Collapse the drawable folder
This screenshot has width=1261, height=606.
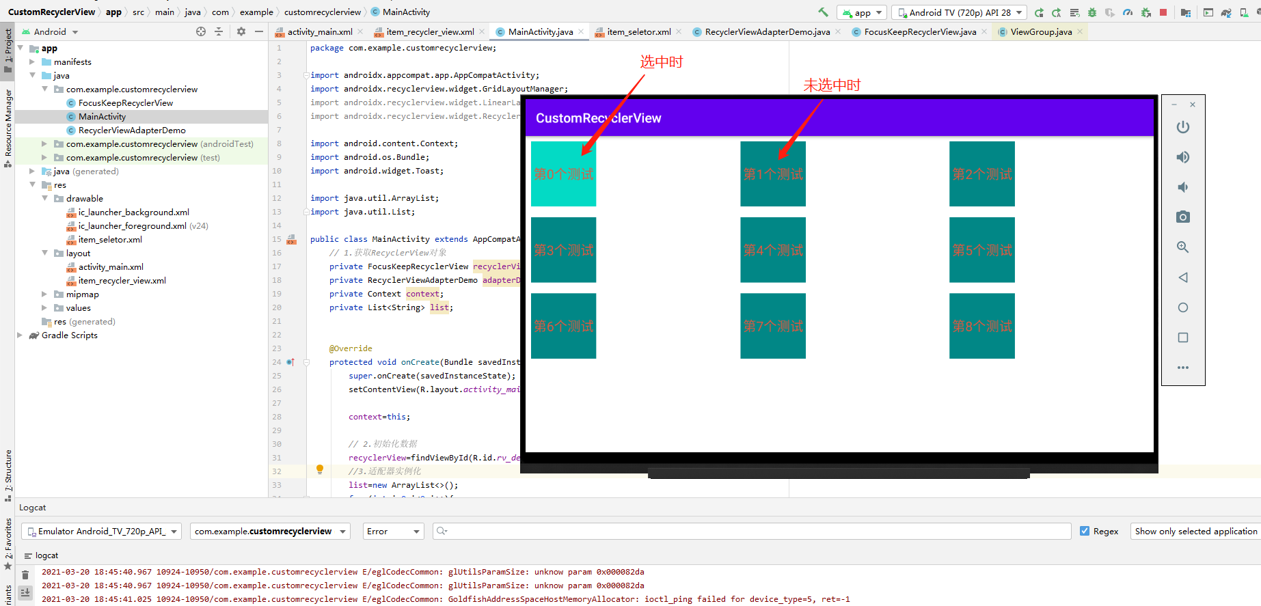44,199
